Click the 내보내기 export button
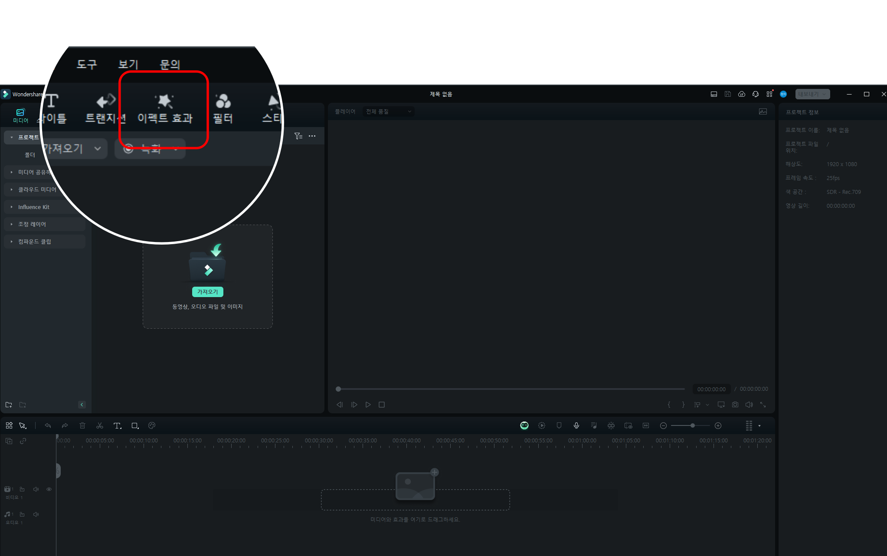The image size is (887, 556). coord(809,94)
